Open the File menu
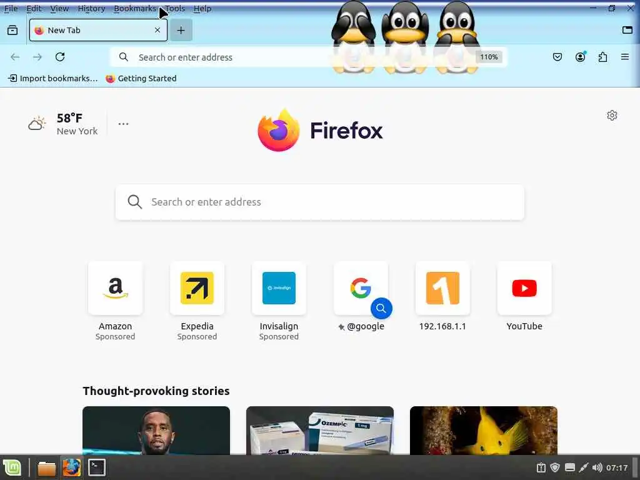 pos(11,8)
